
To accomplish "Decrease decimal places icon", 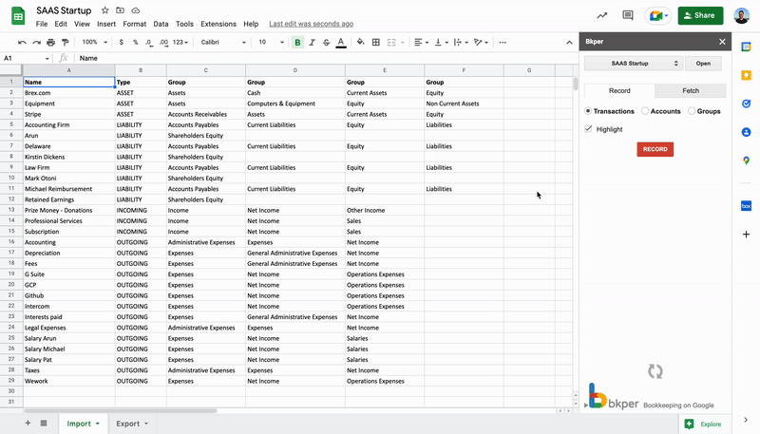I will click(149, 43).
